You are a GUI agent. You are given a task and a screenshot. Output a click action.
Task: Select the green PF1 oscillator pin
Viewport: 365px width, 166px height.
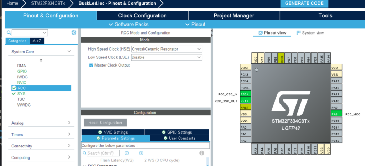click(246, 101)
